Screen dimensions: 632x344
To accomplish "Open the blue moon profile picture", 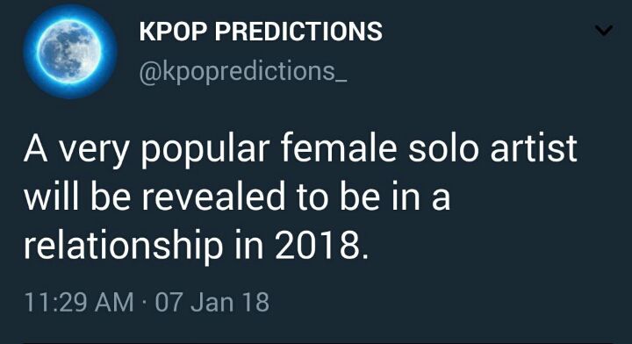I will point(69,52).
